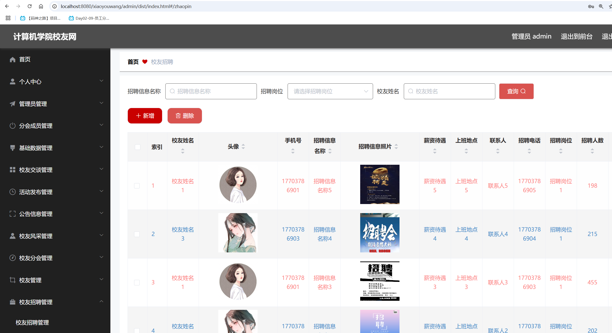612x333 pixels.
Task: Open the browser home page icon
Action: tap(41, 6)
